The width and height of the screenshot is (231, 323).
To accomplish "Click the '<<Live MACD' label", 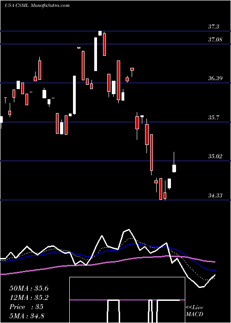I will point(195,311).
